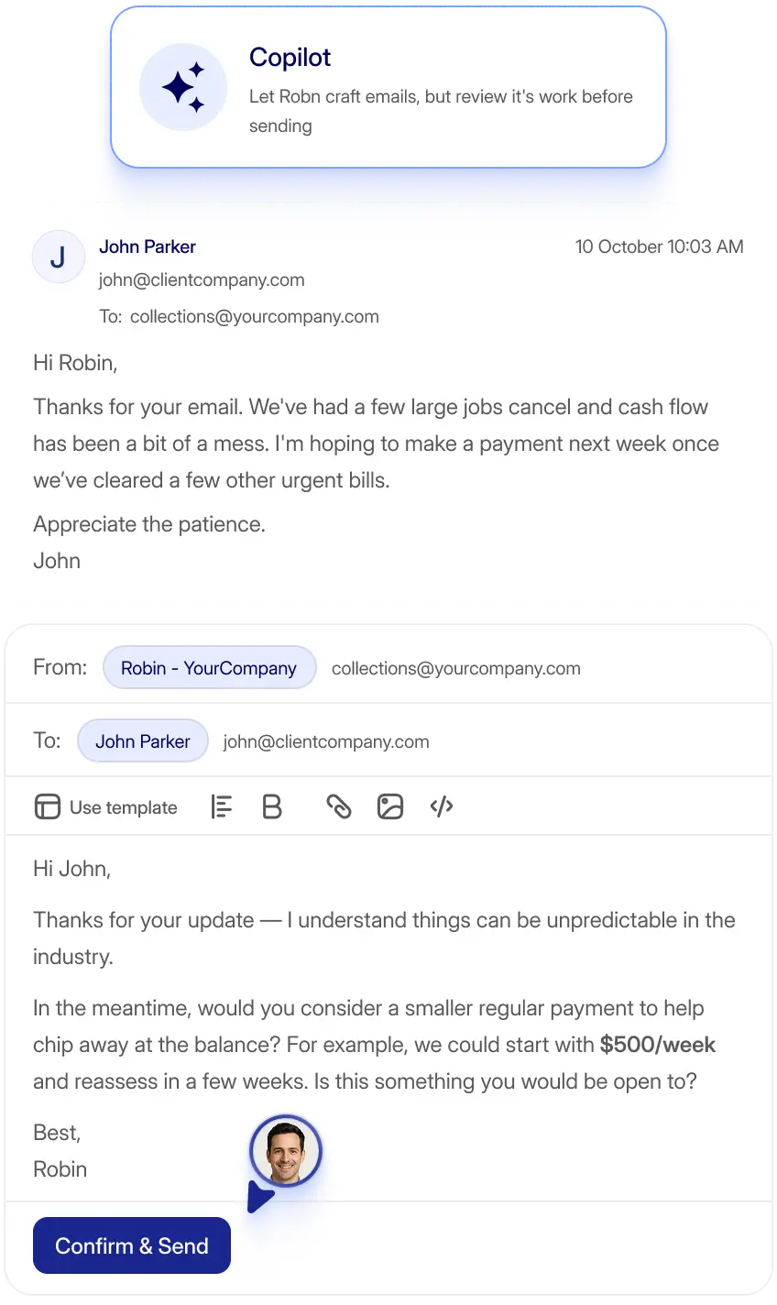The width and height of the screenshot is (777, 1305).
Task: Select the Robin - YourCompany sender chip
Action: click(209, 668)
